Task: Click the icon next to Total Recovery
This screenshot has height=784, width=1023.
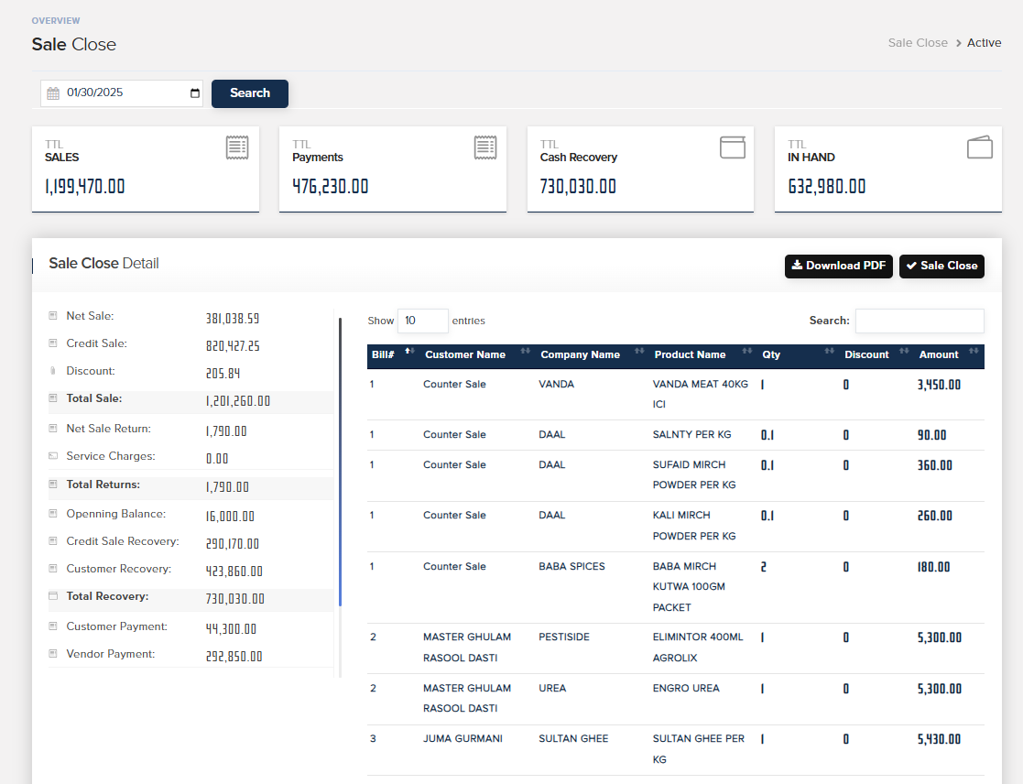Action: (53, 595)
